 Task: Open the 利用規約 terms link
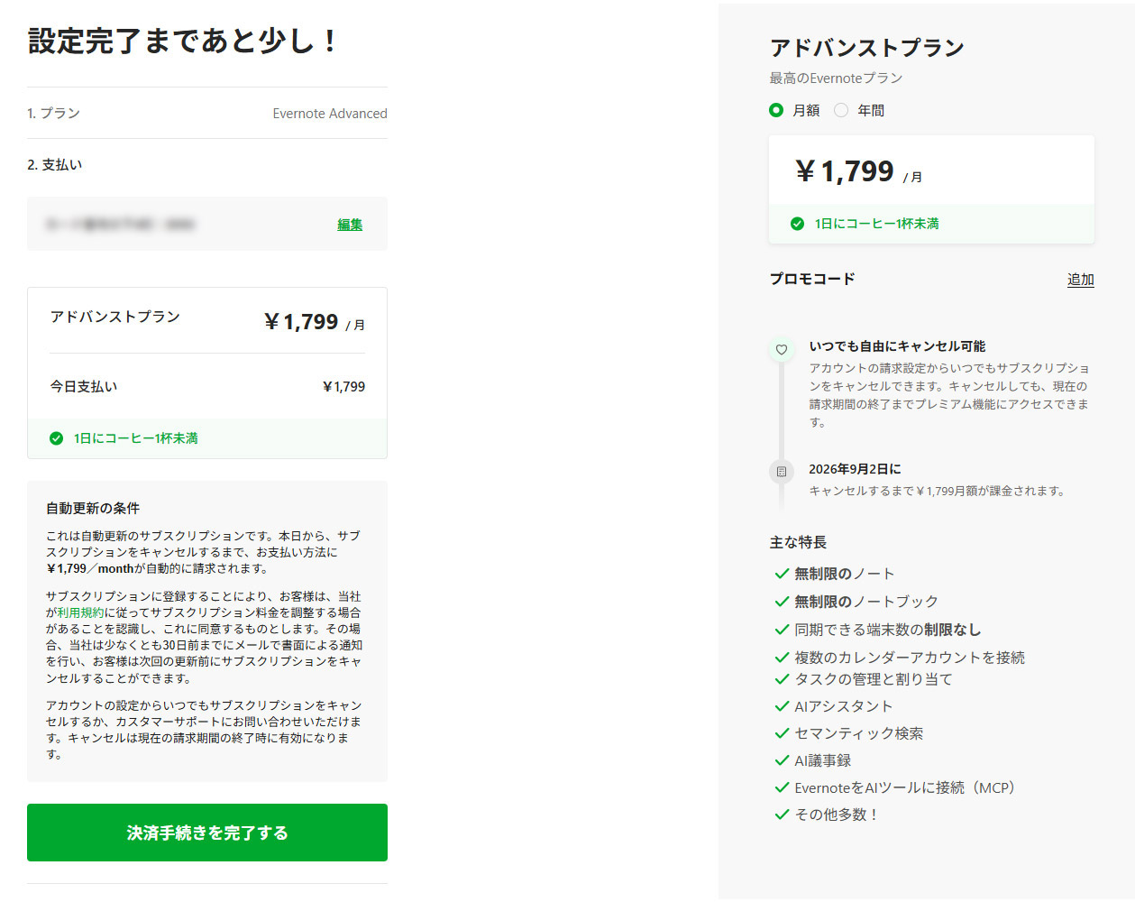[x=80, y=612]
